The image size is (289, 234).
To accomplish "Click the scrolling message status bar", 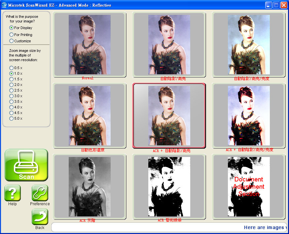I will point(168,227).
